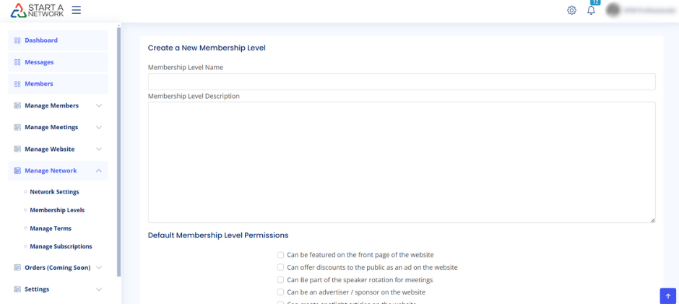Check offer discounts to public option

click(x=281, y=267)
